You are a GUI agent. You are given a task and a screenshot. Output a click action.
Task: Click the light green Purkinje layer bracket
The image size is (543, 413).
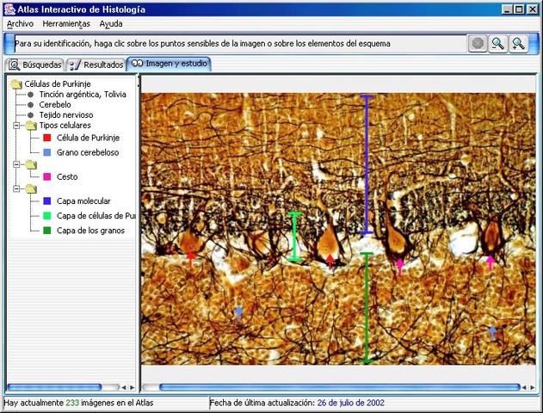(294, 237)
